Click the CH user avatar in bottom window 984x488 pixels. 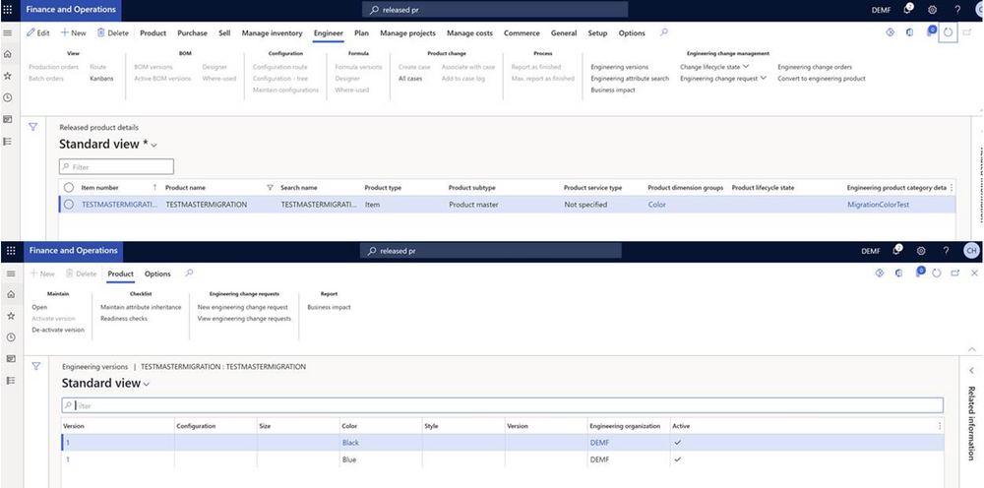tap(971, 251)
